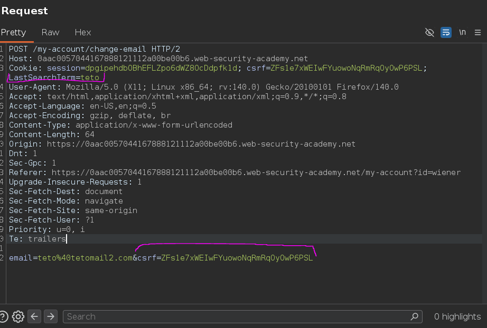Click the 'Sec-Fetch-User: ?1' line

pos(51,220)
